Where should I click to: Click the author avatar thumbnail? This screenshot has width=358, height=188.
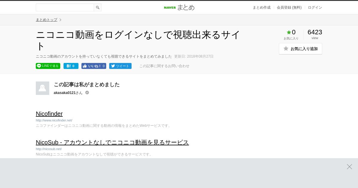click(x=42, y=88)
